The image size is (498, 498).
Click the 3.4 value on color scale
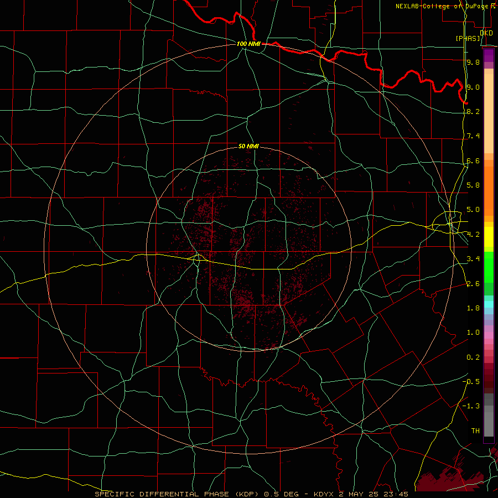click(473, 259)
